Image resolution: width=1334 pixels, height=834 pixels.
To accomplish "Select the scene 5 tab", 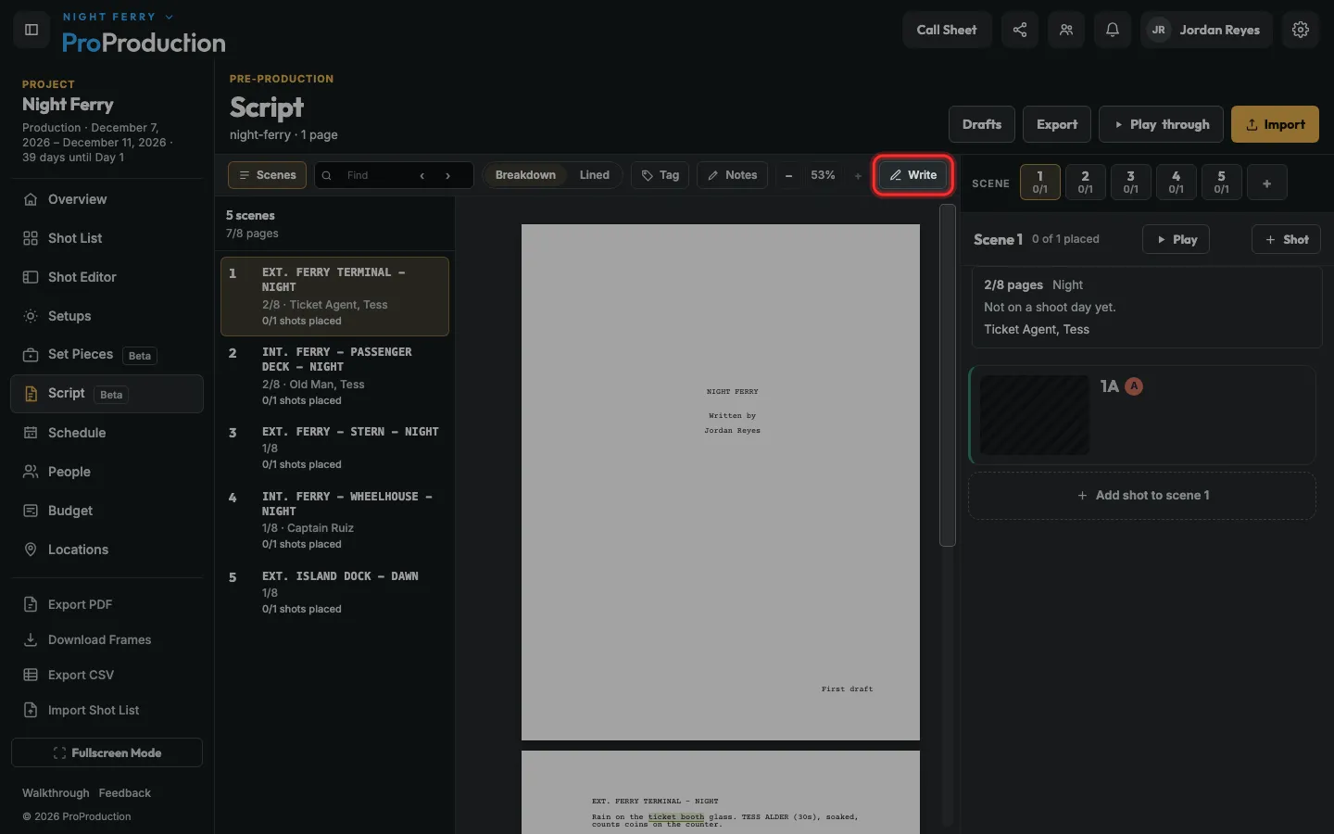I will [x=1221, y=183].
